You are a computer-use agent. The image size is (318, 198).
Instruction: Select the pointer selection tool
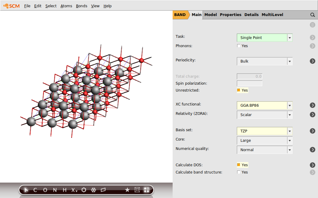[26, 190]
